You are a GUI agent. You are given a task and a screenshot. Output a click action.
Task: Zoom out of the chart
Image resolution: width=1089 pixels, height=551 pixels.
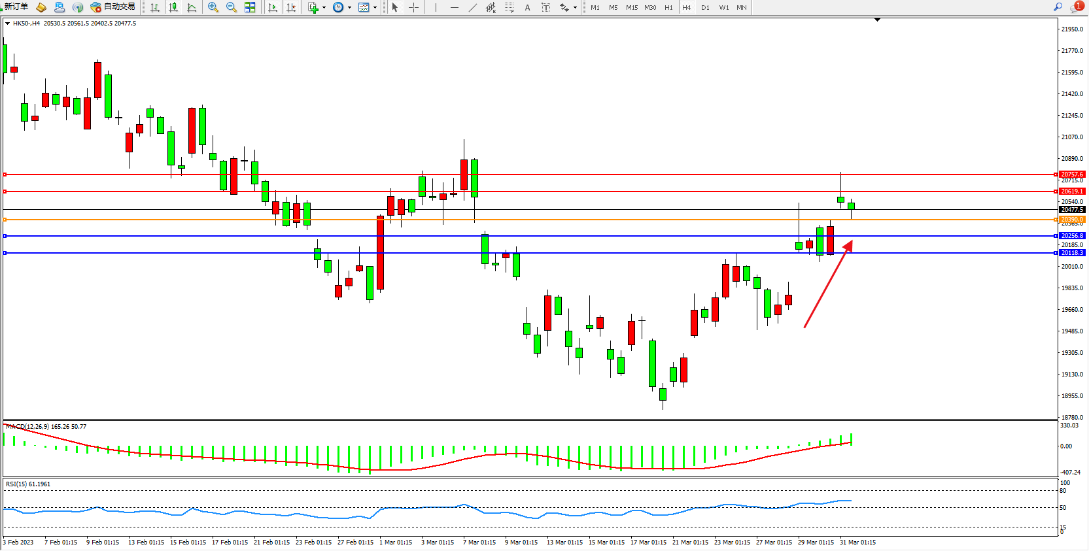tap(232, 7)
